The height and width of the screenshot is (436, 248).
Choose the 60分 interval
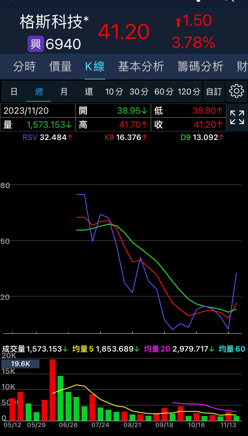[x=164, y=92]
